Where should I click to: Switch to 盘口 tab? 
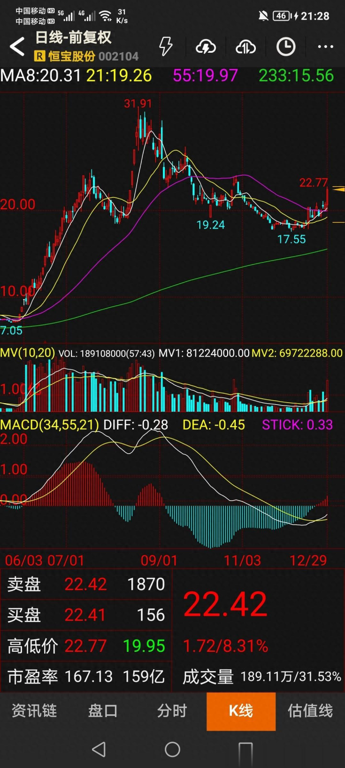103,711
